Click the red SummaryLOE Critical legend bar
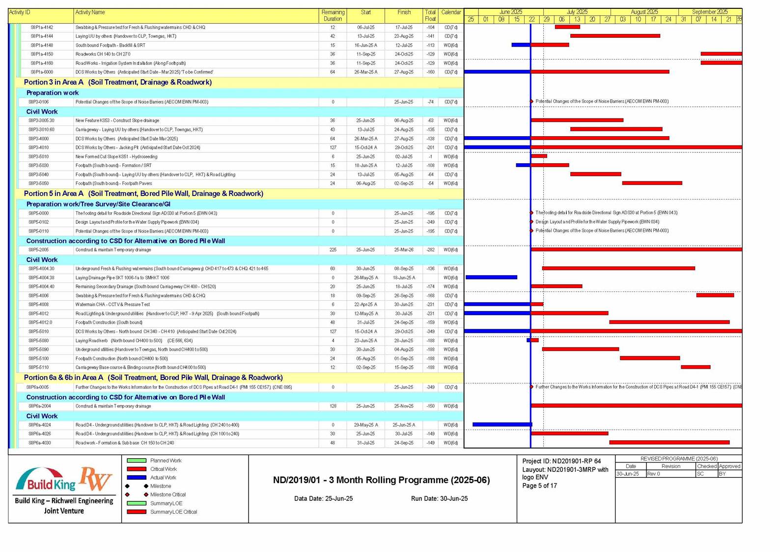780x552 pixels. click(x=137, y=512)
